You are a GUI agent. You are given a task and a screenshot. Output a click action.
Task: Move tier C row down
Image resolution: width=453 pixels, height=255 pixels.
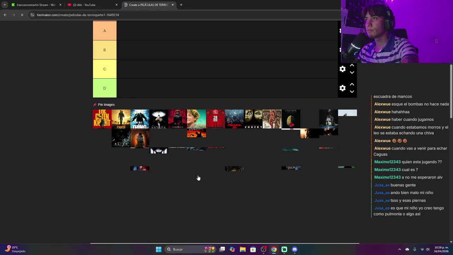352,73
